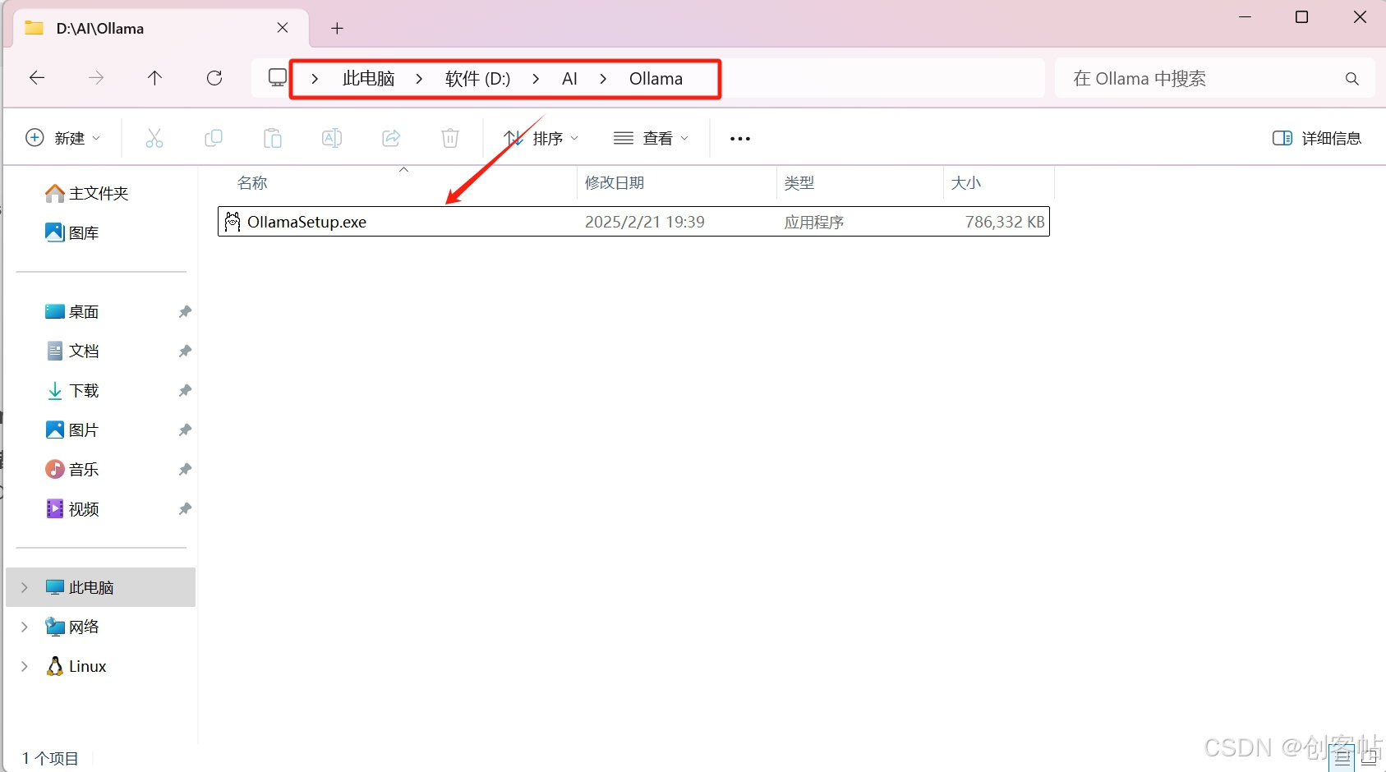Click chevron after AI in breadcrumb

[x=603, y=79]
